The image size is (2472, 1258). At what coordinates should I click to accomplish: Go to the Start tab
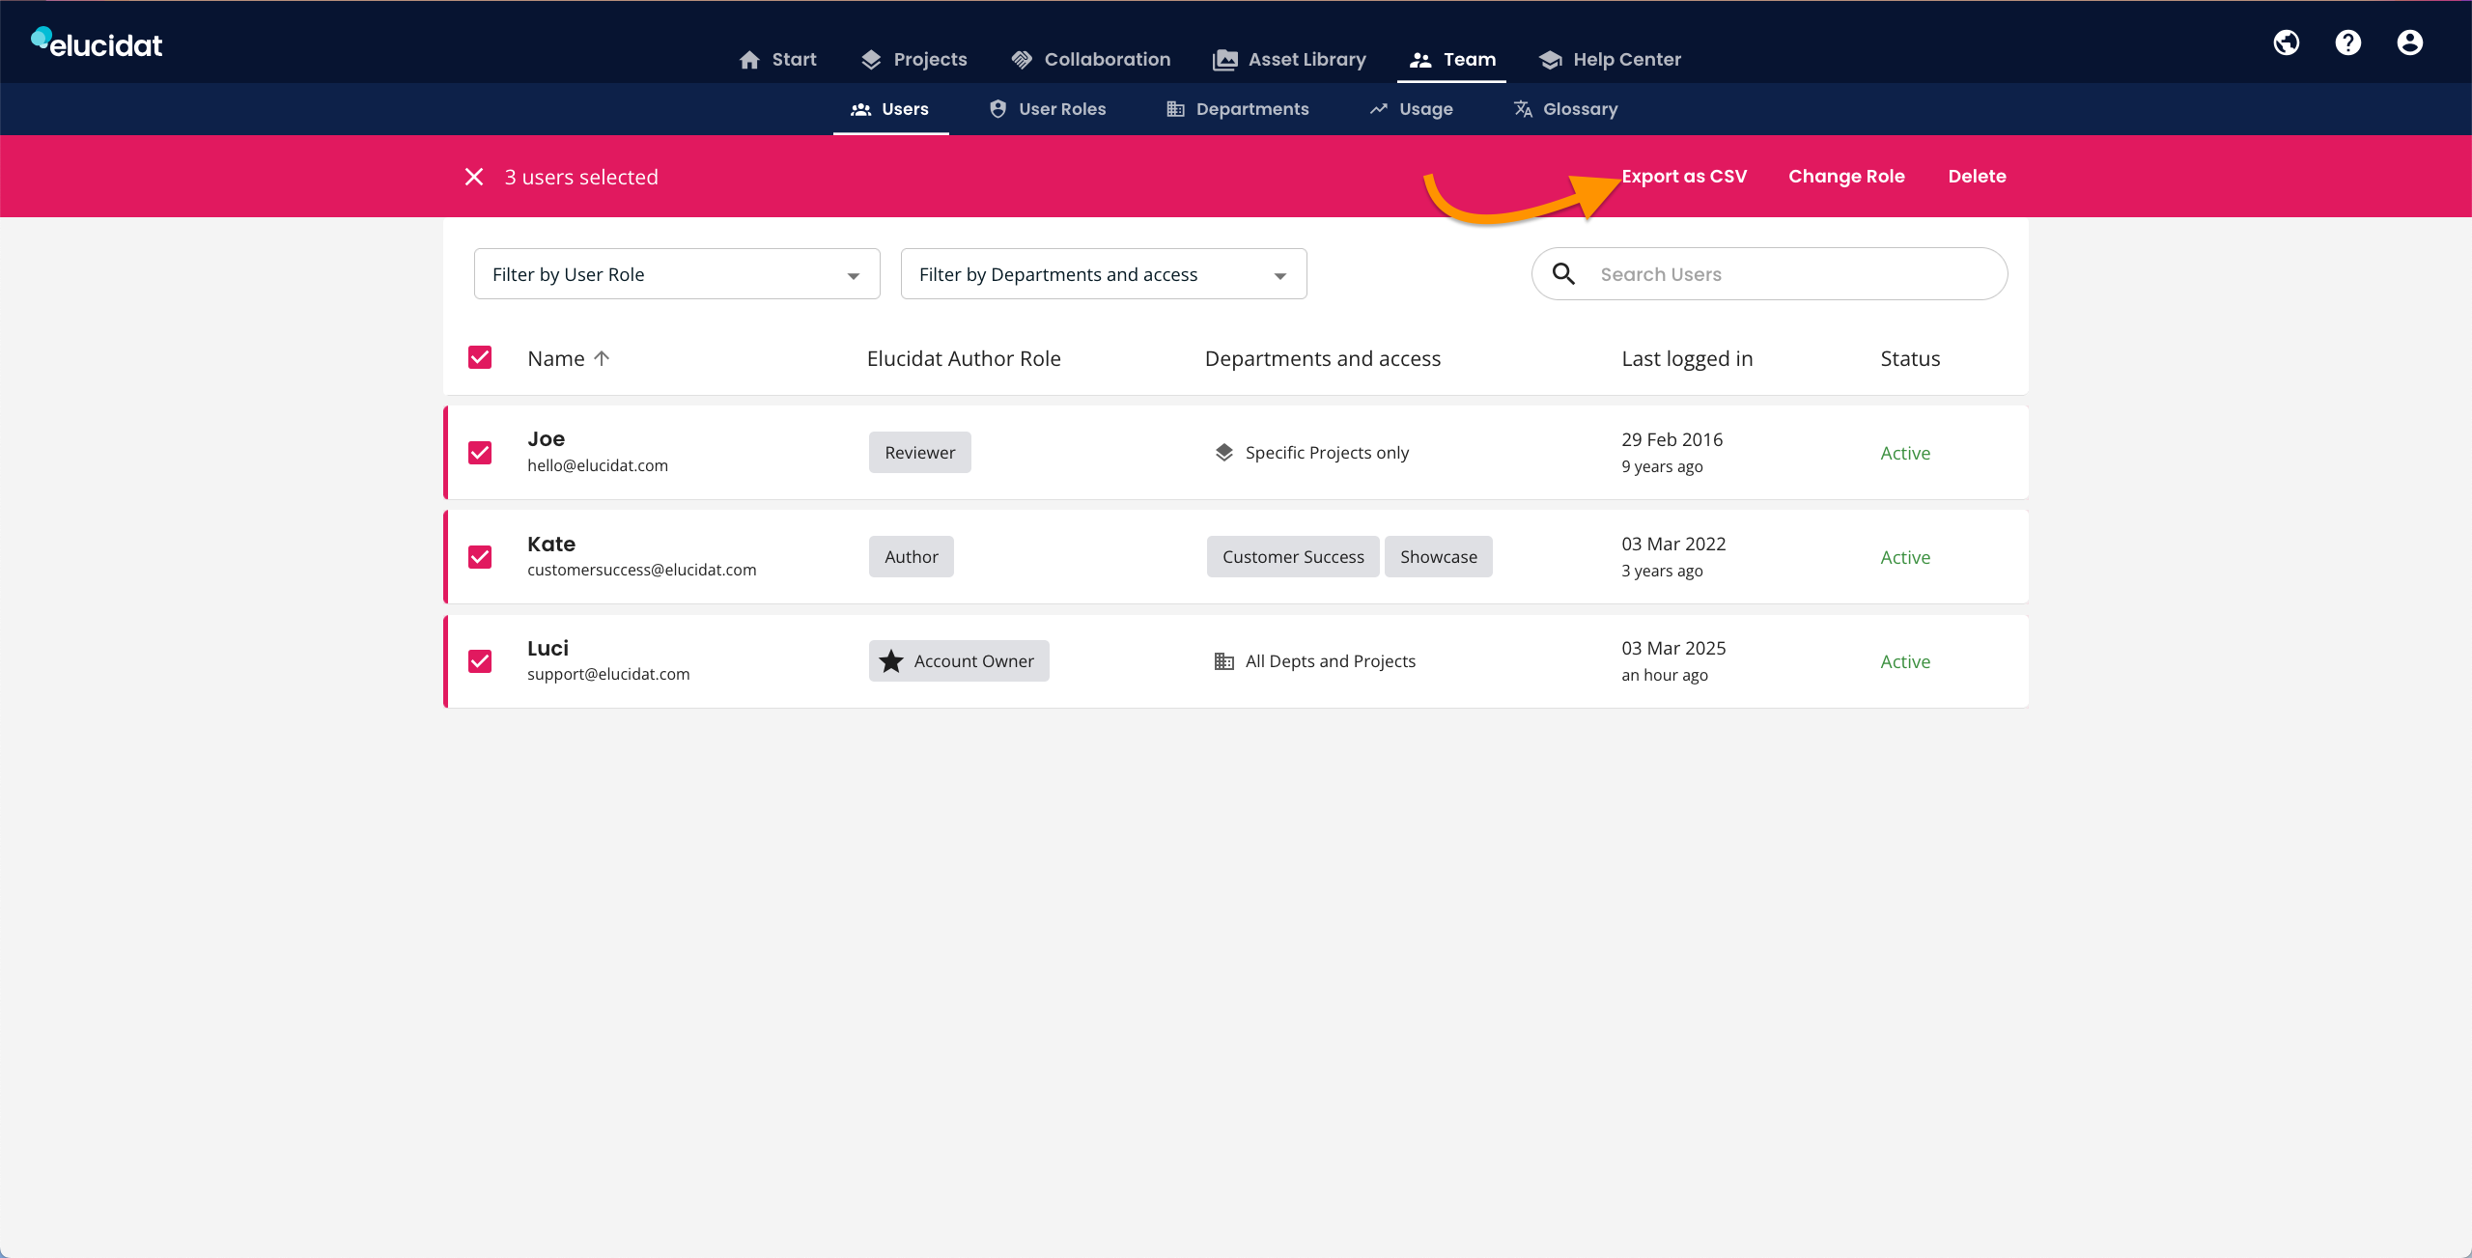[x=777, y=60]
